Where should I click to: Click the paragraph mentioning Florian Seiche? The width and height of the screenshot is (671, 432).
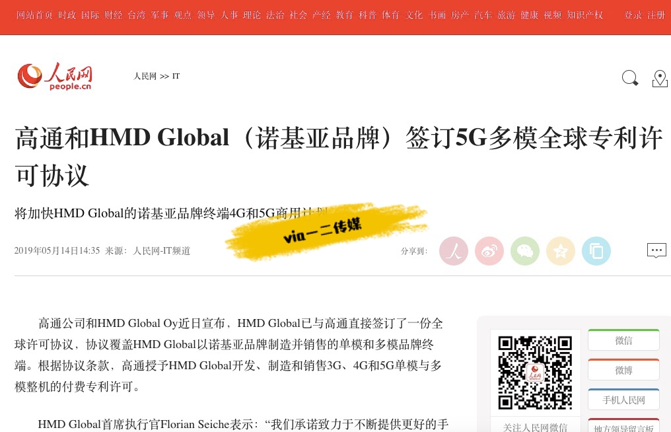243,424
